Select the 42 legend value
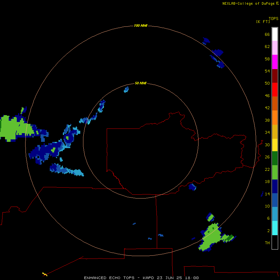This screenshot has width=280, height=280. pos(267,108)
